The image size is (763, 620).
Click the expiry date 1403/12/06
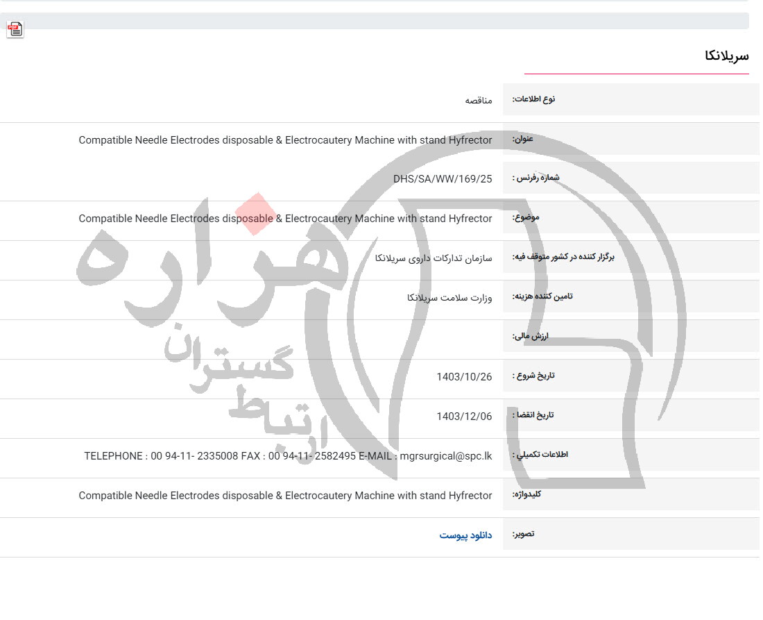[464, 417]
